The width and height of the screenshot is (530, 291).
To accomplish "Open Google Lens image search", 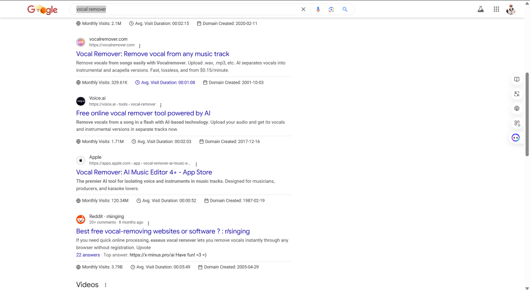I will [x=331, y=9].
